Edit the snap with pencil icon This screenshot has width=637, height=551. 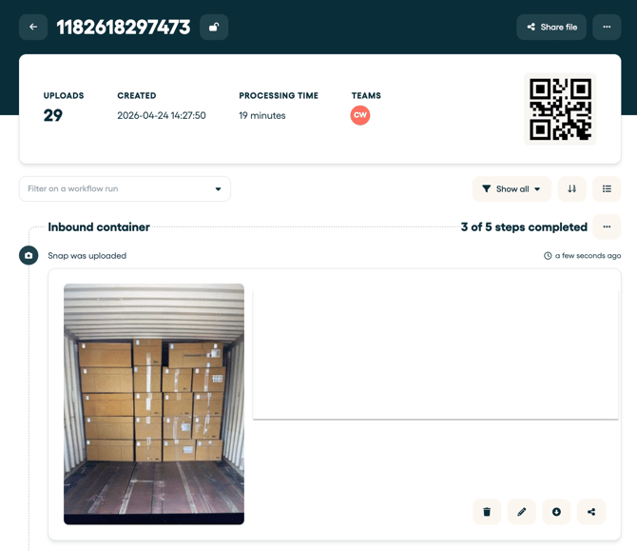[522, 512]
